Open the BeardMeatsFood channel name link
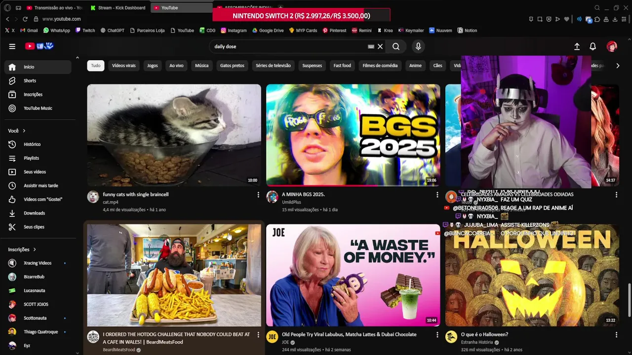 point(118,350)
